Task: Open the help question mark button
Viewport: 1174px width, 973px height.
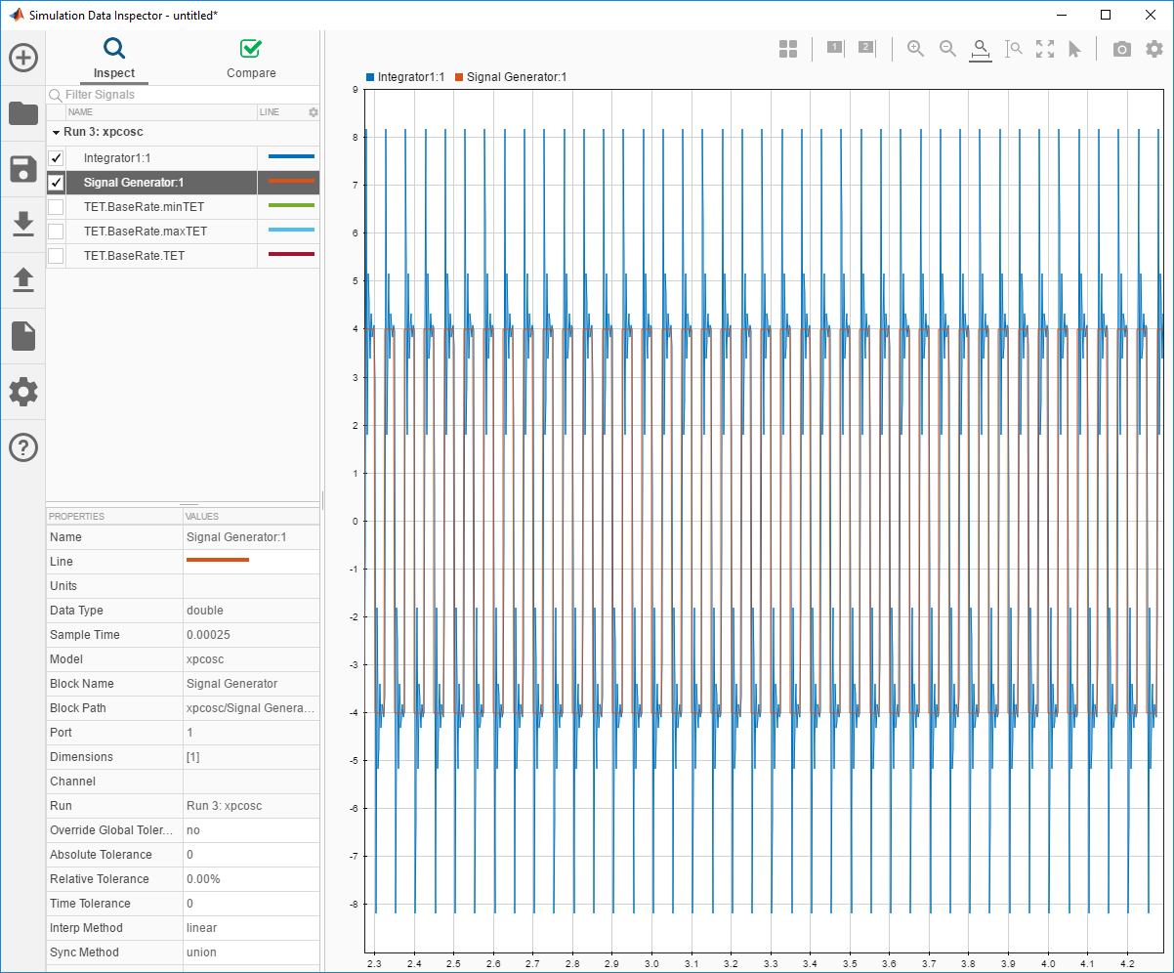Action: (x=23, y=447)
